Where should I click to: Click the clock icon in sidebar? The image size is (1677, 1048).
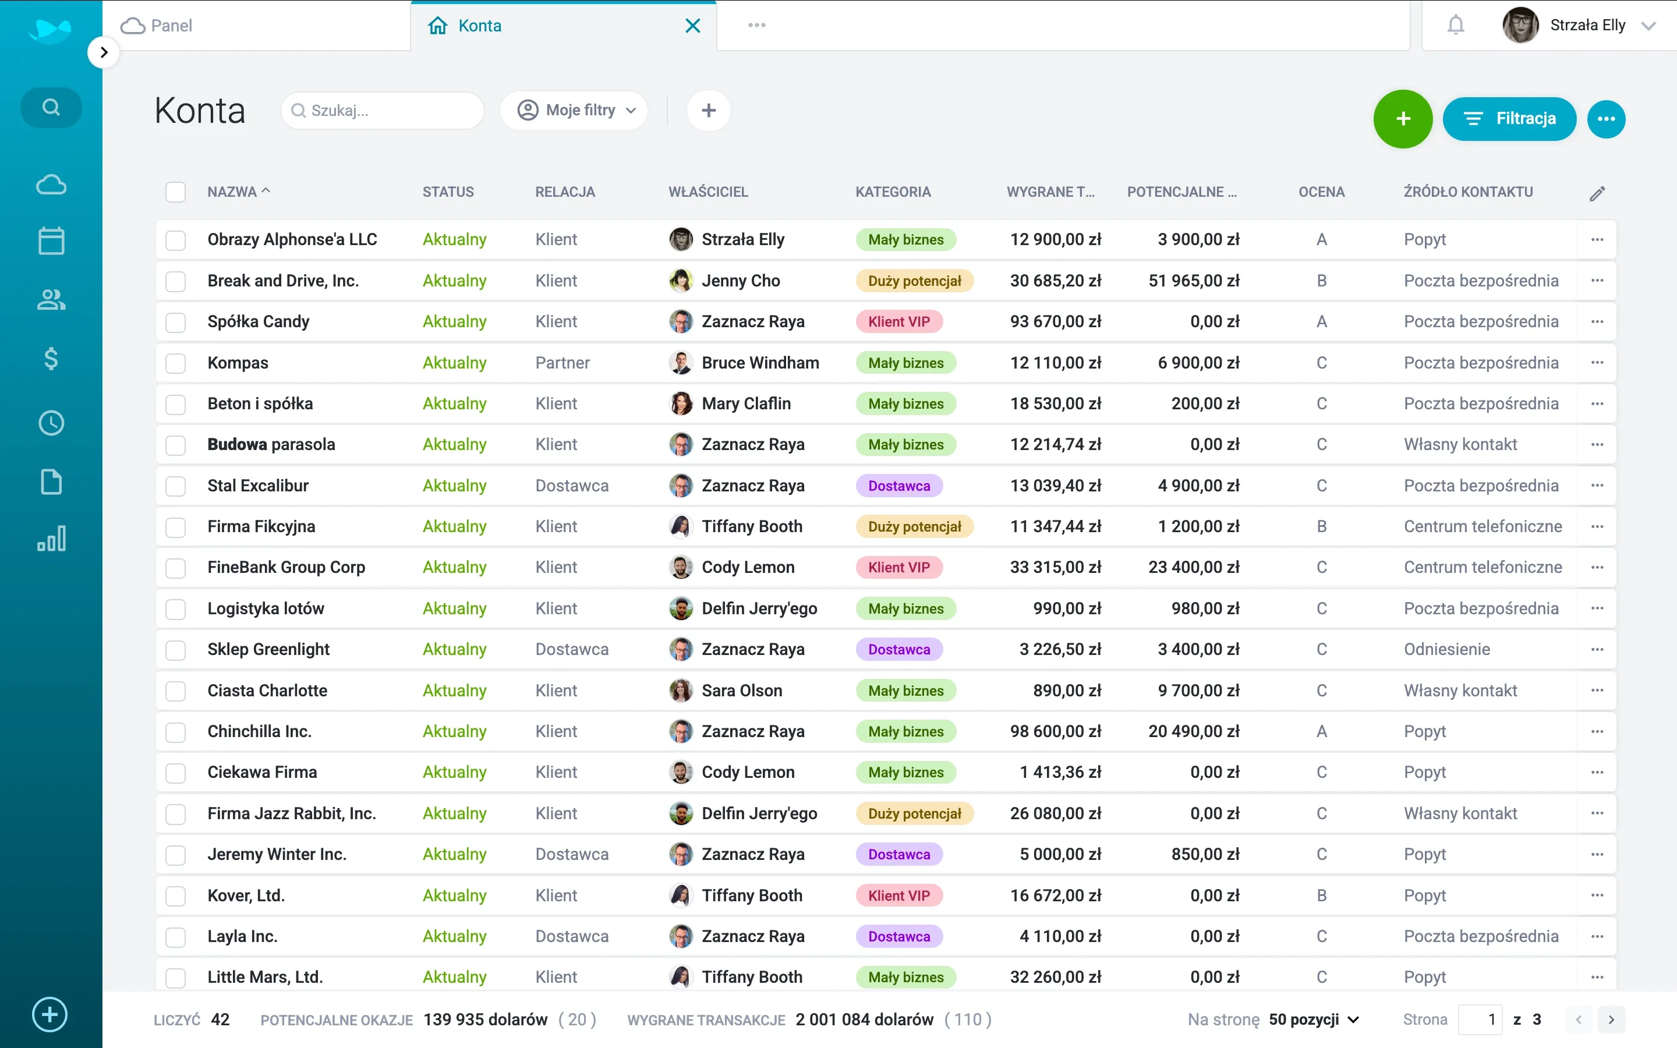[x=51, y=423]
